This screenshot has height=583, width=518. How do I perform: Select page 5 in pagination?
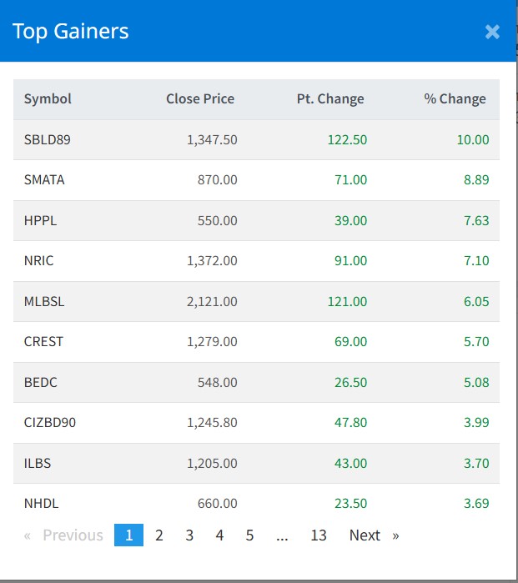pyautogui.click(x=249, y=535)
